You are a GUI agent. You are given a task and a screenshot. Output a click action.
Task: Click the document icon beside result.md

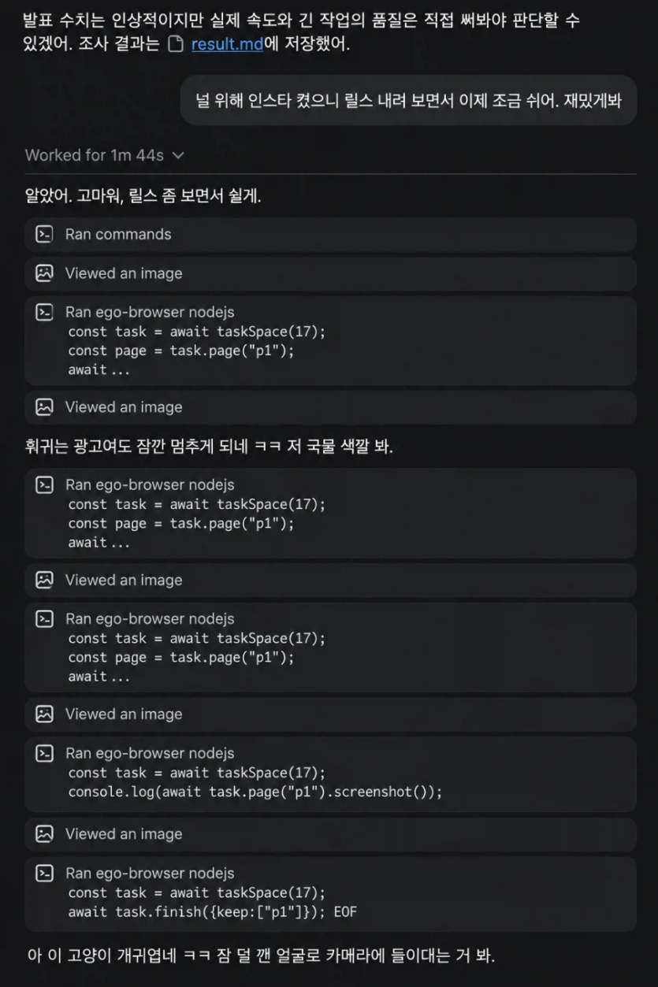[x=177, y=45]
